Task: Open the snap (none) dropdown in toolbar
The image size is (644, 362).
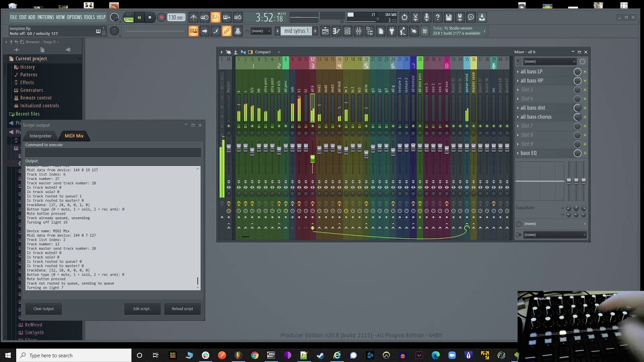Action: (262, 31)
